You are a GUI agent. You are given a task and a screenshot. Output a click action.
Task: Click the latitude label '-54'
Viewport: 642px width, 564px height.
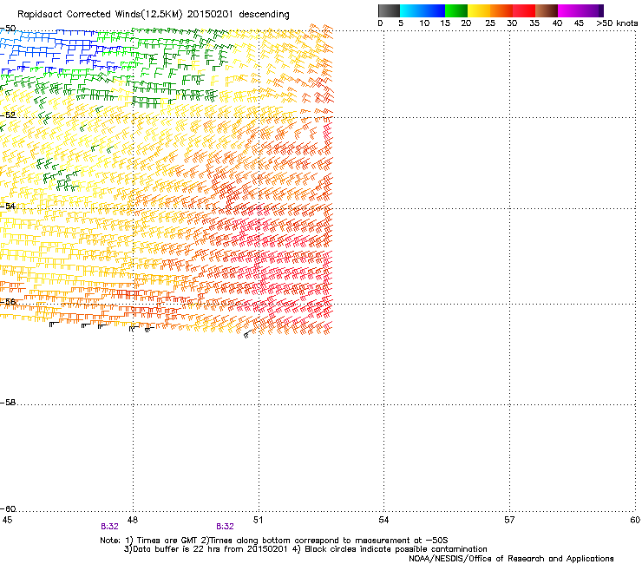[x=8, y=206]
